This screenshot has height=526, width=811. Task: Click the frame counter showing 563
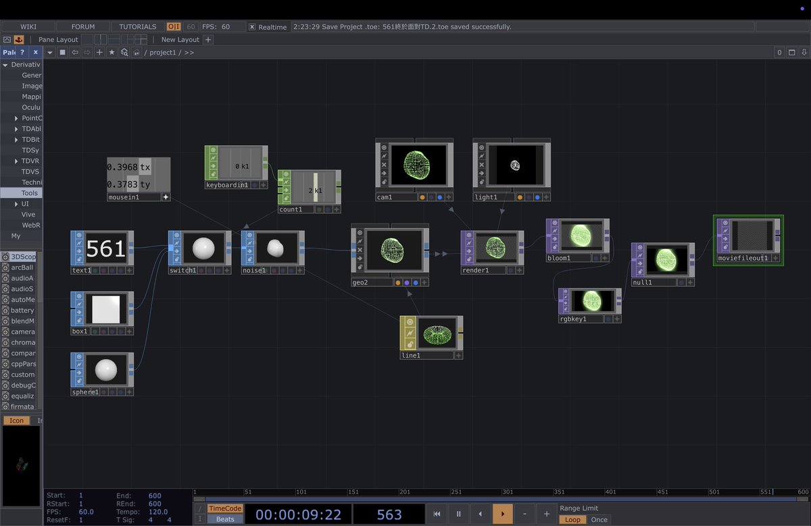[x=389, y=515]
